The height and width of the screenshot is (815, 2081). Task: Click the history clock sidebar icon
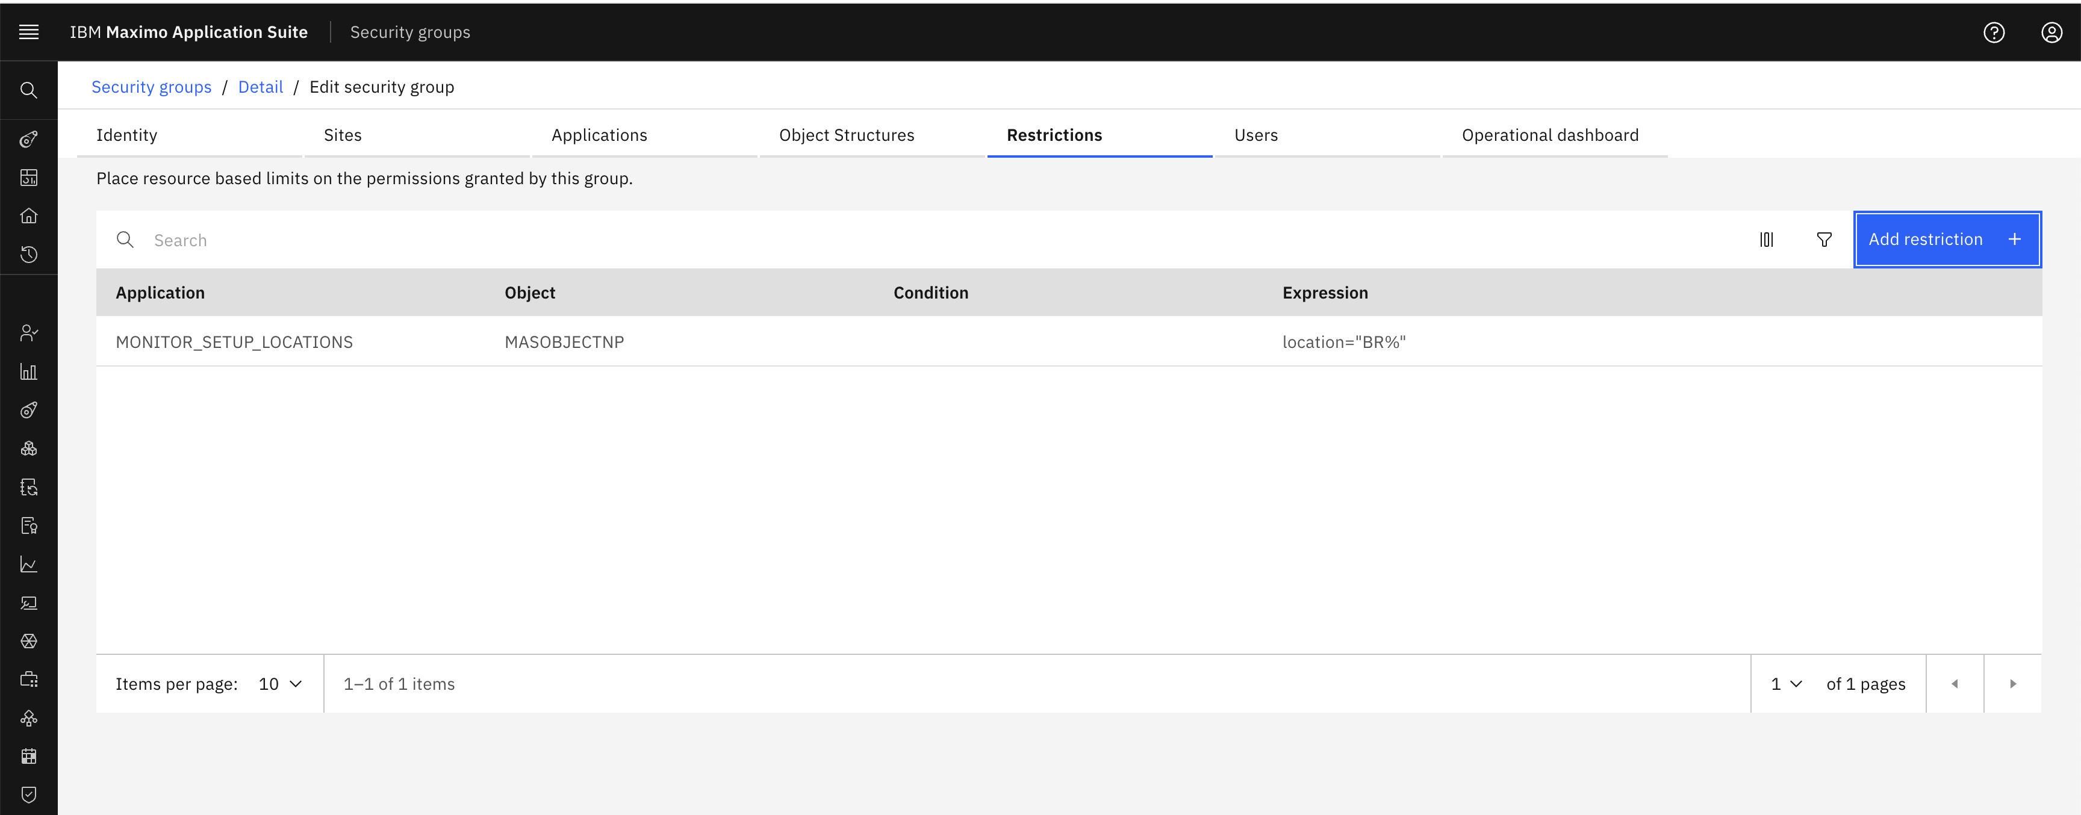tap(29, 255)
